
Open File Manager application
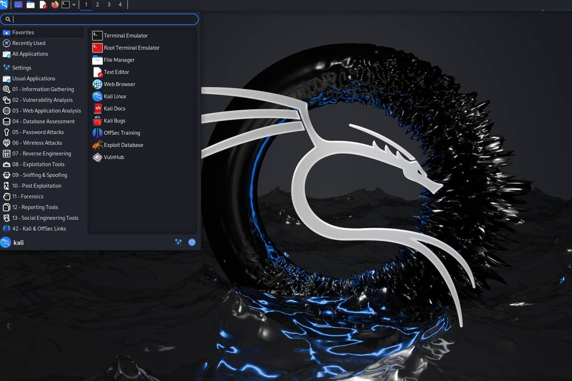[x=119, y=60]
